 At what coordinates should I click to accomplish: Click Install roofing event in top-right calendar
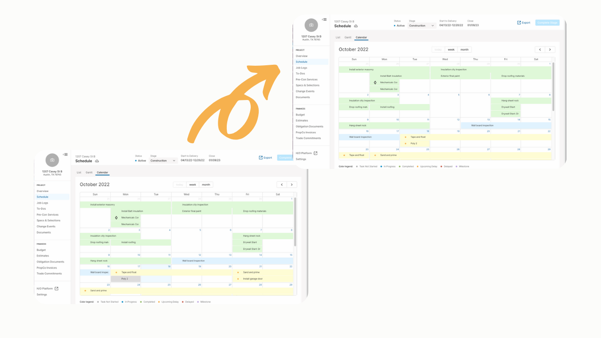(x=400, y=107)
